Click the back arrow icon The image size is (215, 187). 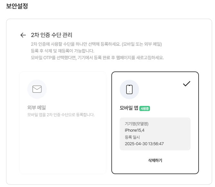pos(23,35)
